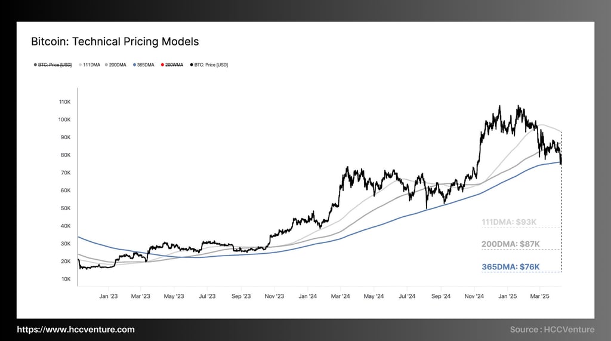Click the red 200WMA legend dot
The width and height of the screenshot is (611, 341).
click(x=162, y=64)
